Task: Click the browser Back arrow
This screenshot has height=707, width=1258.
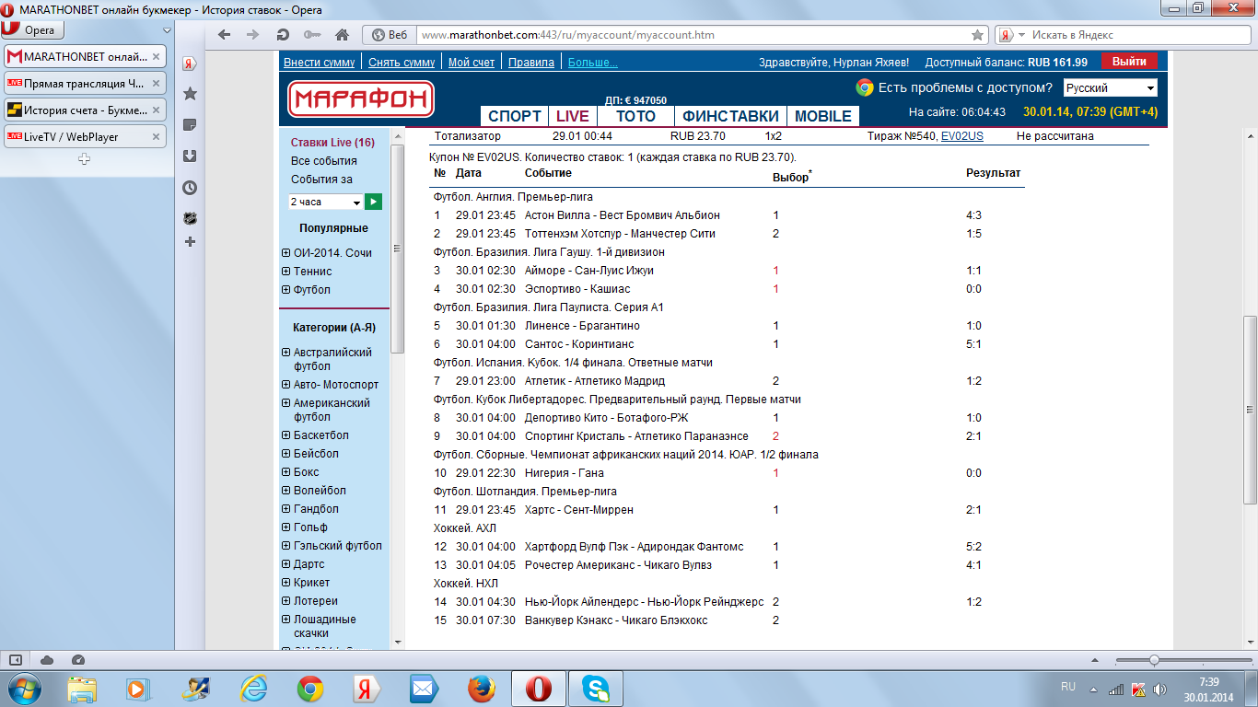Action: click(x=224, y=35)
